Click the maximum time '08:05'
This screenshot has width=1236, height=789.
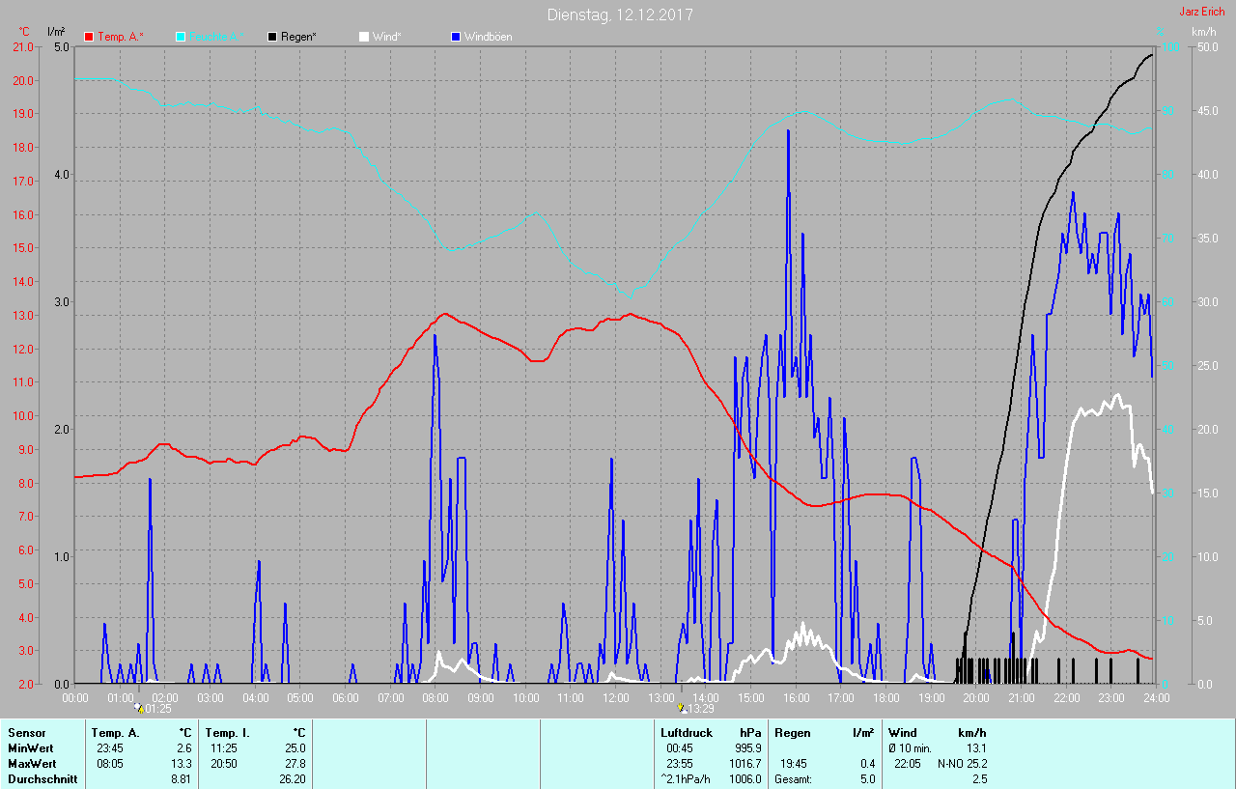click(110, 764)
